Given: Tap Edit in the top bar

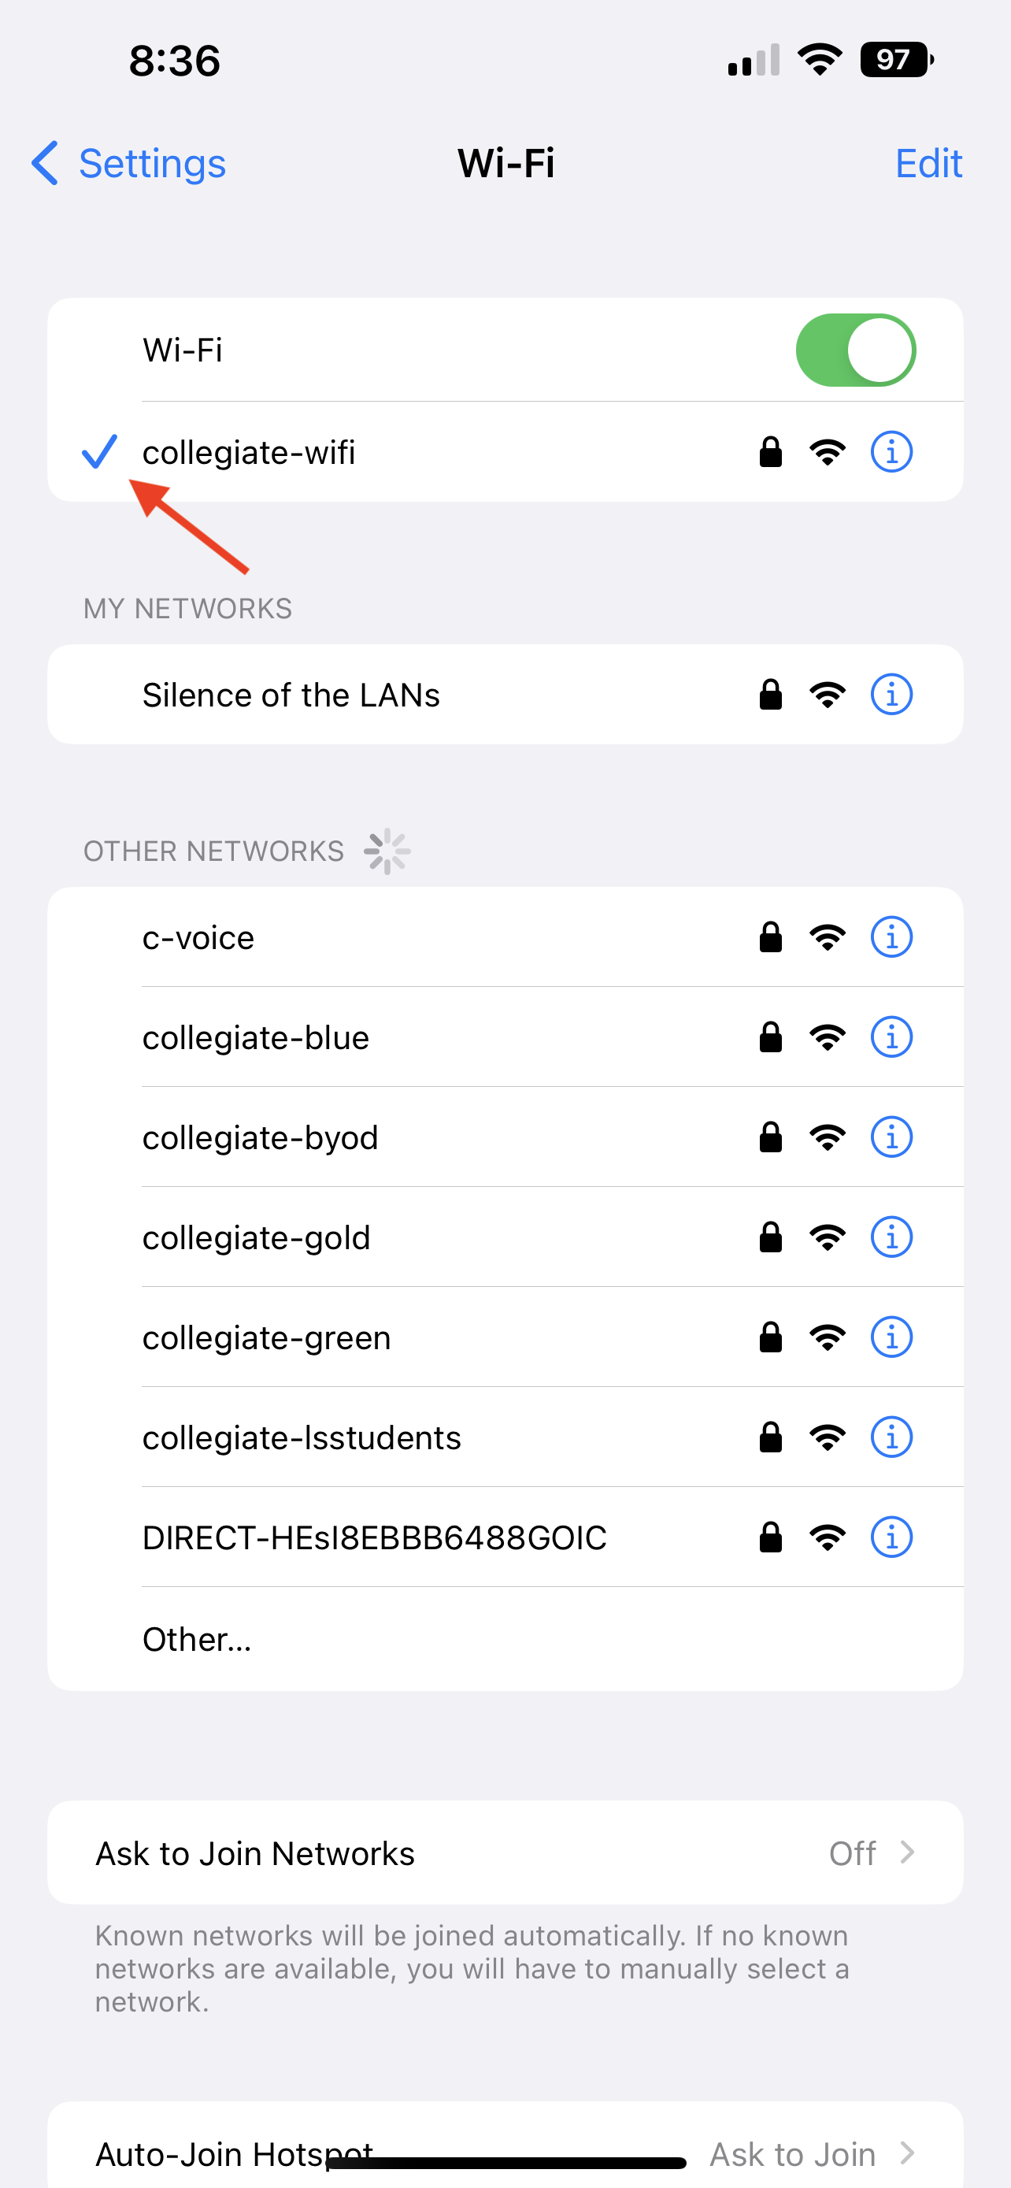Looking at the screenshot, I should [x=928, y=163].
